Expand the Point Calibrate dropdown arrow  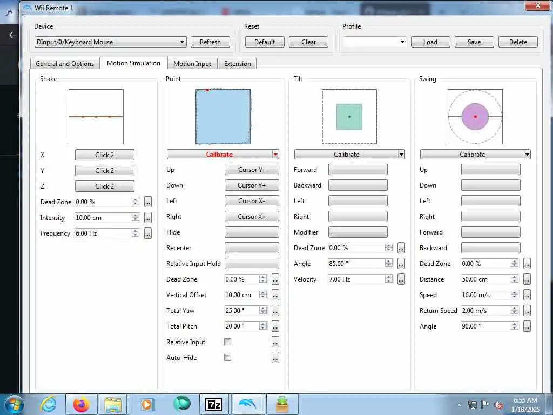click(275, 154)
